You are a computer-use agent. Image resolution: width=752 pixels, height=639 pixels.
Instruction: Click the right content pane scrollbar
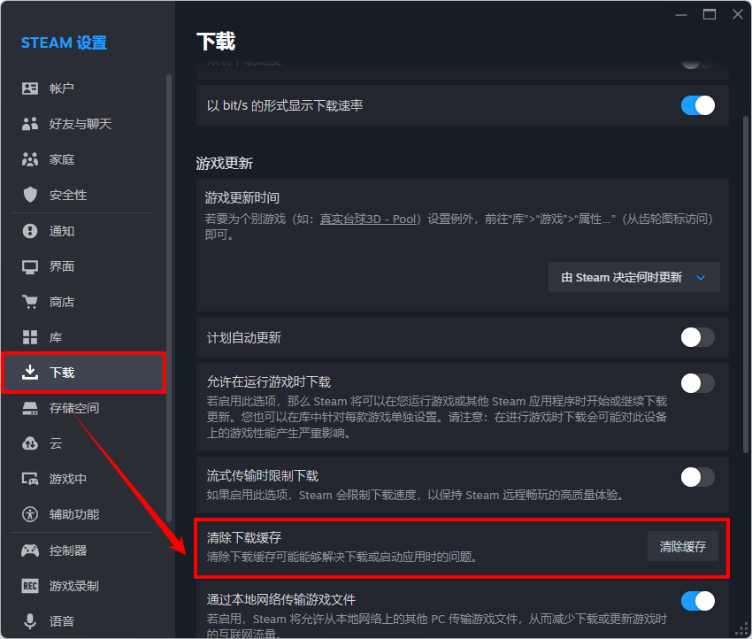click(x=745, y=284)
